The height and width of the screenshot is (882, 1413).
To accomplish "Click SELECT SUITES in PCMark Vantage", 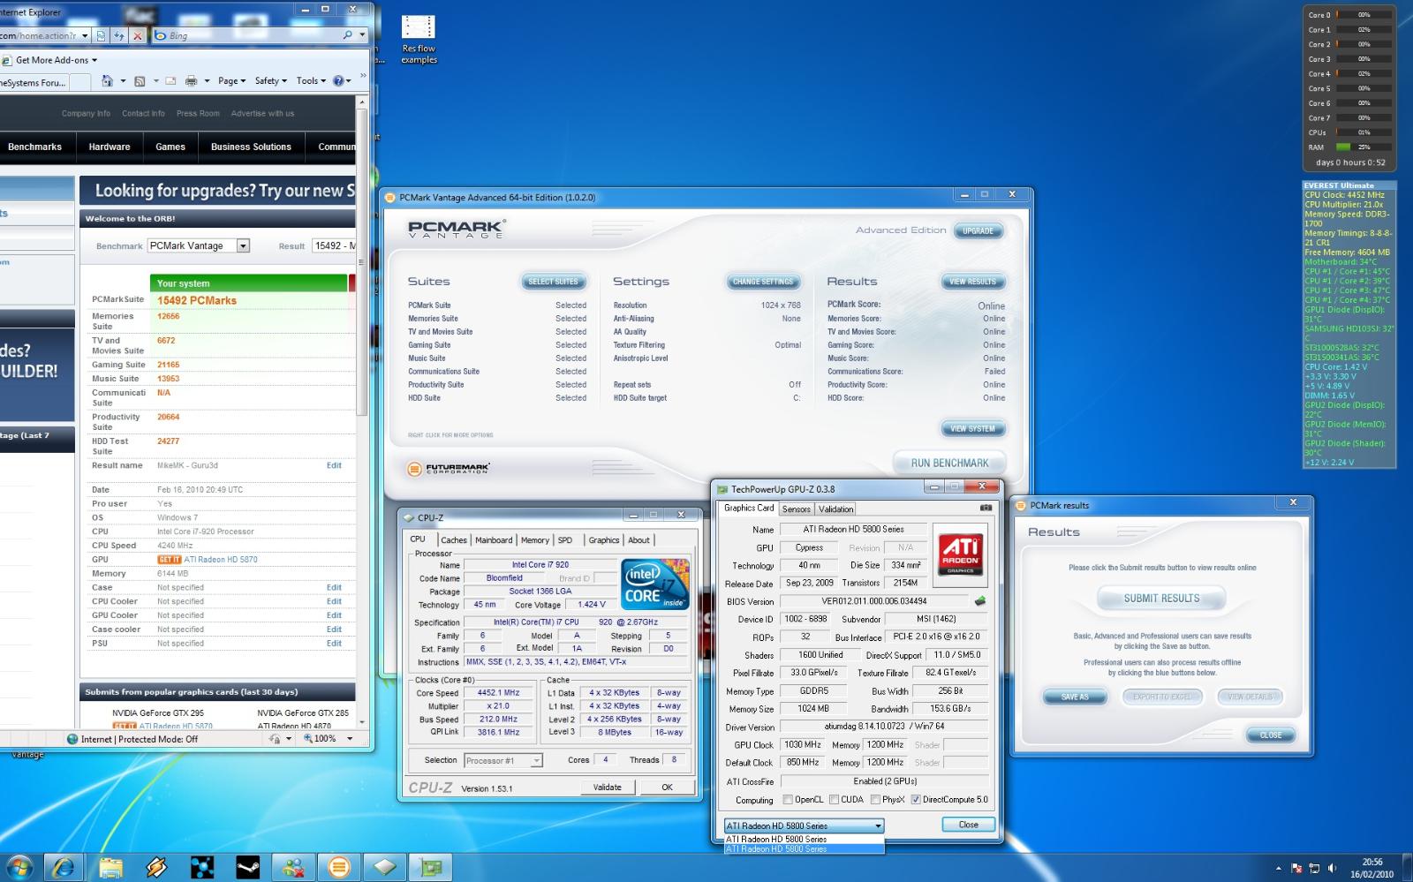I will coord(553,282).
